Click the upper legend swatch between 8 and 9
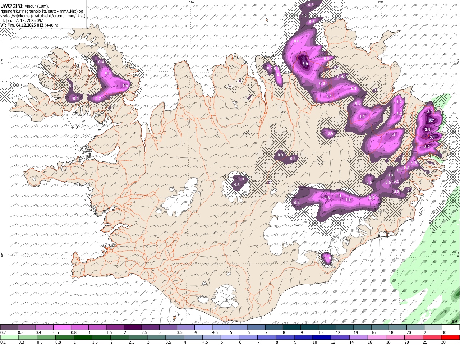The image size is (460, 345). (x=292, y=327)
